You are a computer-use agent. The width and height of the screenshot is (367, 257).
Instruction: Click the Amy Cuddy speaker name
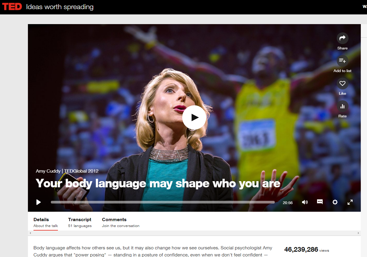[x=48, y=171]
